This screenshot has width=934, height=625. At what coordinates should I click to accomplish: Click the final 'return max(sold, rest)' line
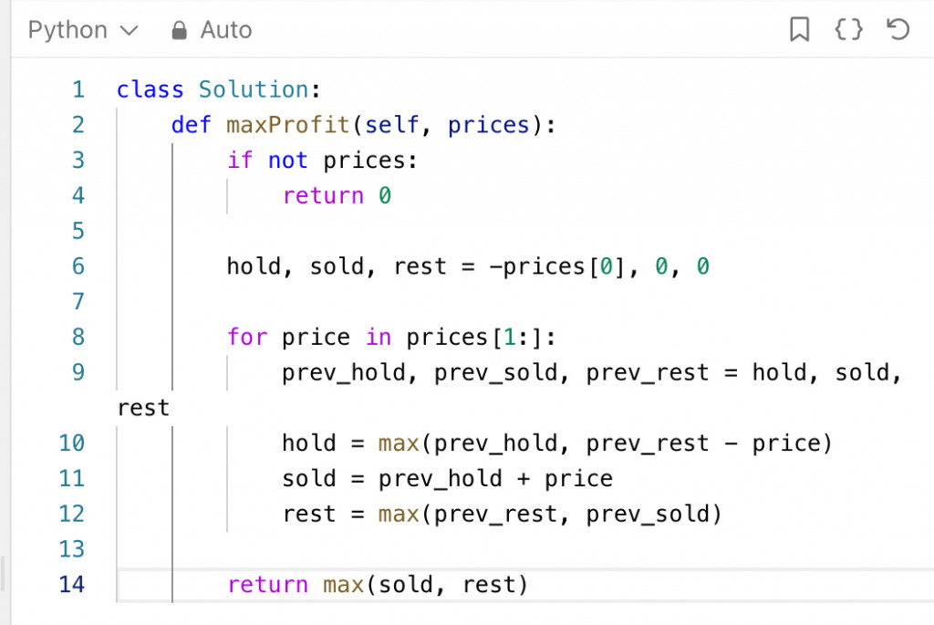378,584
